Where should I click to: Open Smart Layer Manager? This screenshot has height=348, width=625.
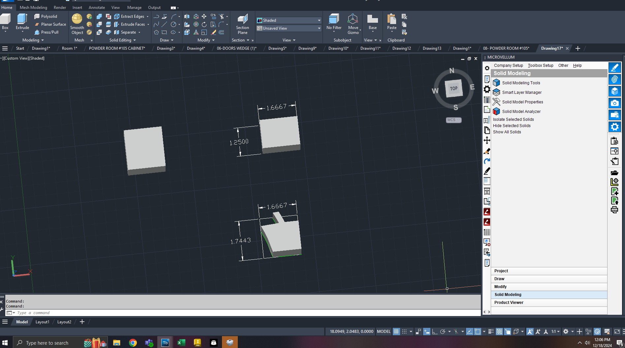click(521, 93)
